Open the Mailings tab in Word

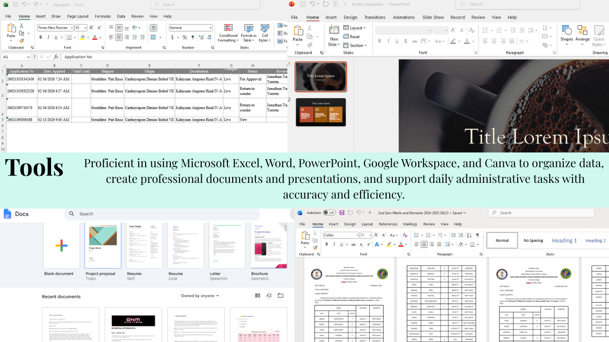click(410, 224)
